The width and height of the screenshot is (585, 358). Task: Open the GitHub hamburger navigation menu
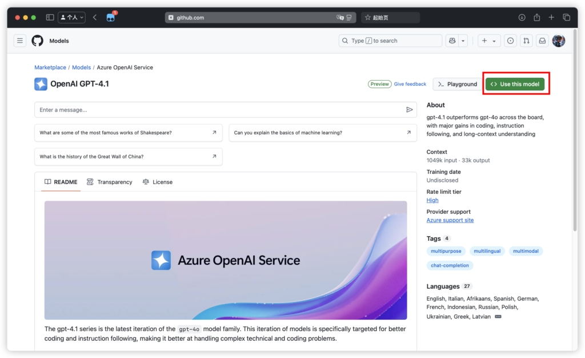coord(20,41)
